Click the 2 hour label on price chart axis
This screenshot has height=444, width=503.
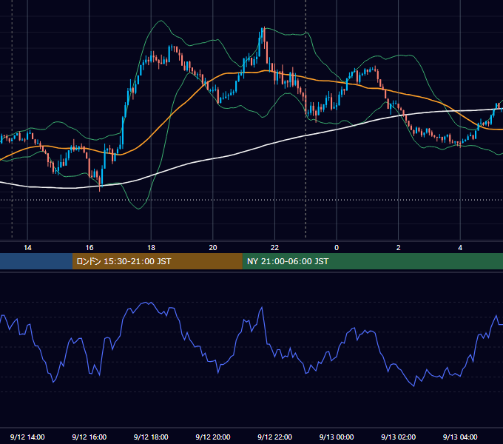pos(399,248)
